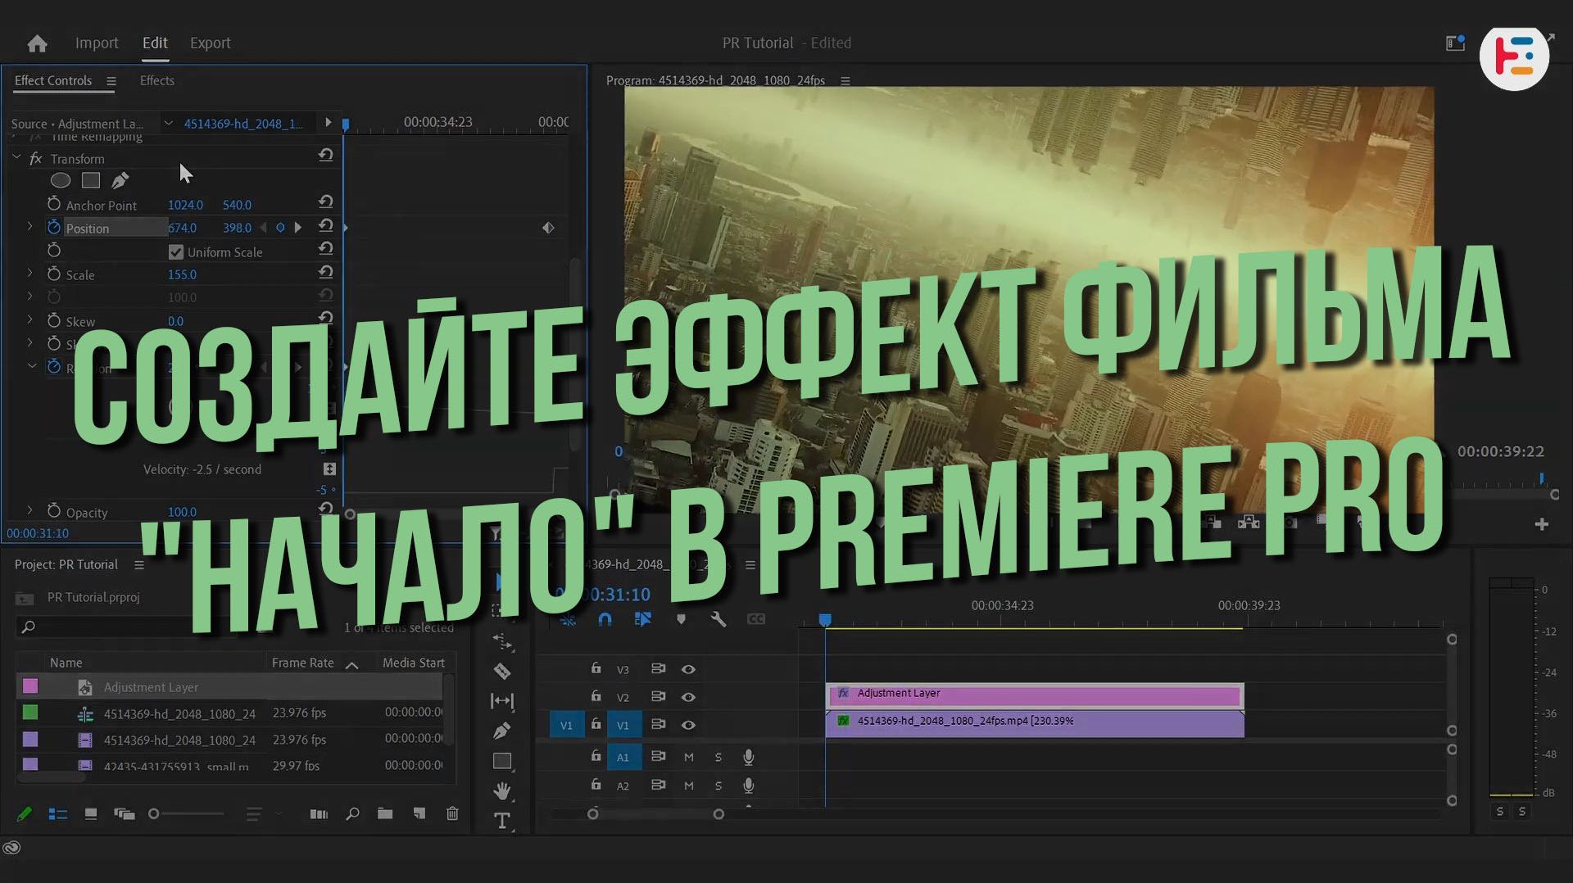Create ellipse mask under Transform effect
This screenshot has height=883, width=1573.
[x=61, y=180]
